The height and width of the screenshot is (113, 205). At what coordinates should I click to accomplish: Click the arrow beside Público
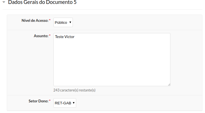tap(70, 22)
